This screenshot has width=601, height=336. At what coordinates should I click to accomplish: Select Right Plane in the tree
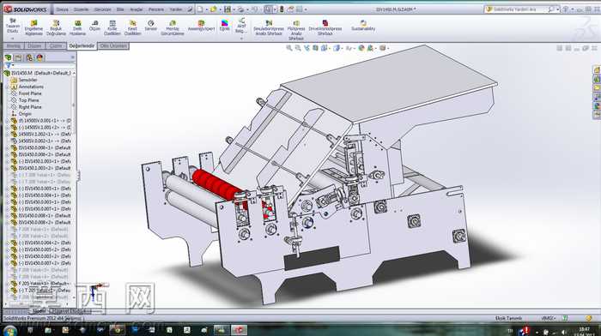click(x=30, y=107)
